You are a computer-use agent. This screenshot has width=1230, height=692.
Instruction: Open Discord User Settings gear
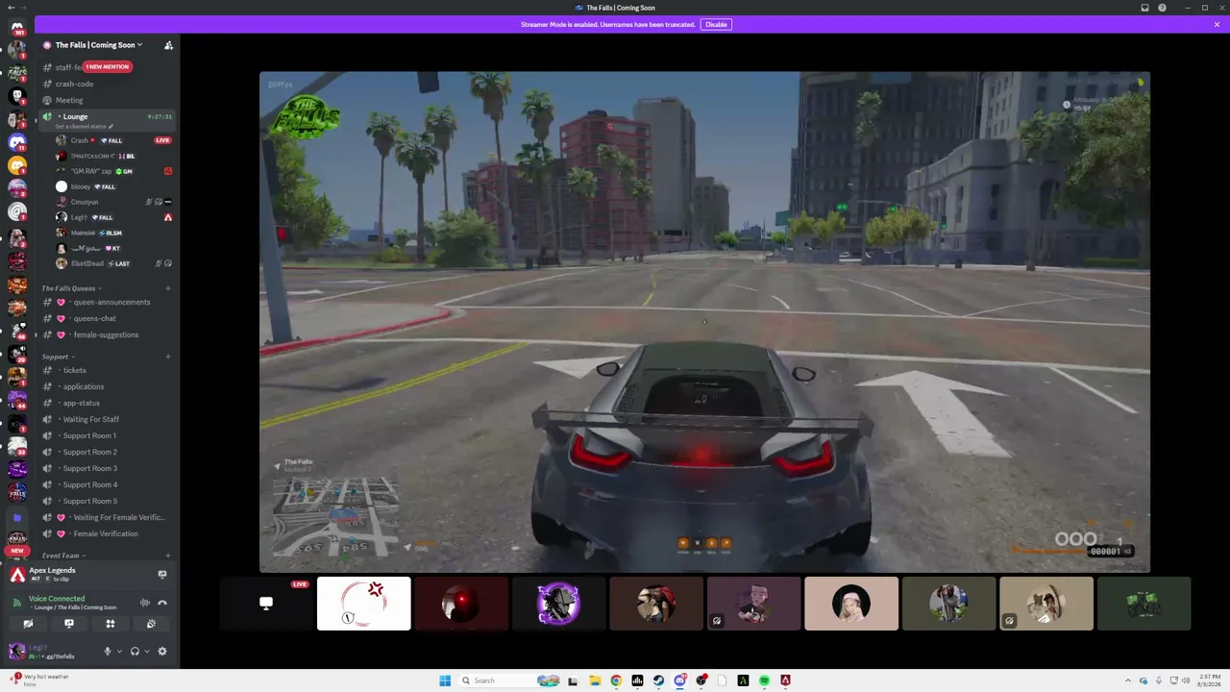tap(162, 651)
